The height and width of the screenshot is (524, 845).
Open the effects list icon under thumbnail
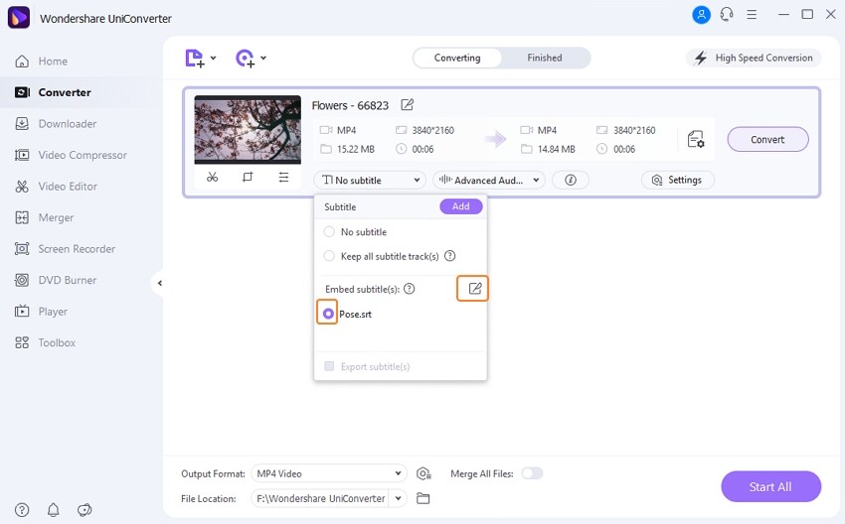(x=283, y=177)
